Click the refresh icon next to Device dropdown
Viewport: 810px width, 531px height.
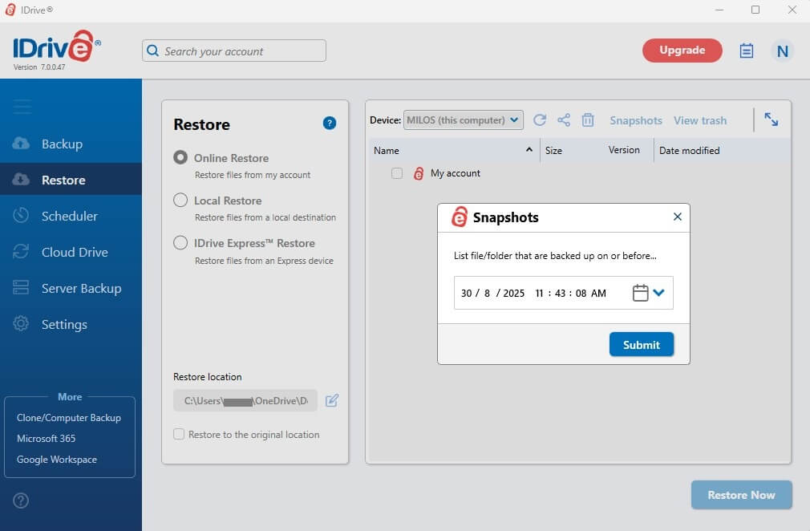click(540, 120)
